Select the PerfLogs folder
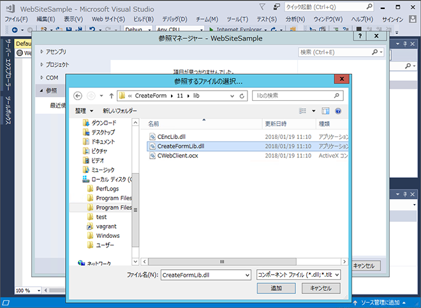 point(107,189)
